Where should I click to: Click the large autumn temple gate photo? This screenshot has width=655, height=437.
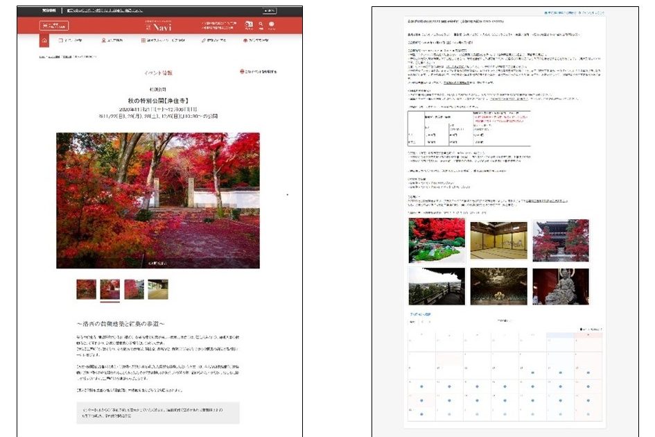[158, 200]
